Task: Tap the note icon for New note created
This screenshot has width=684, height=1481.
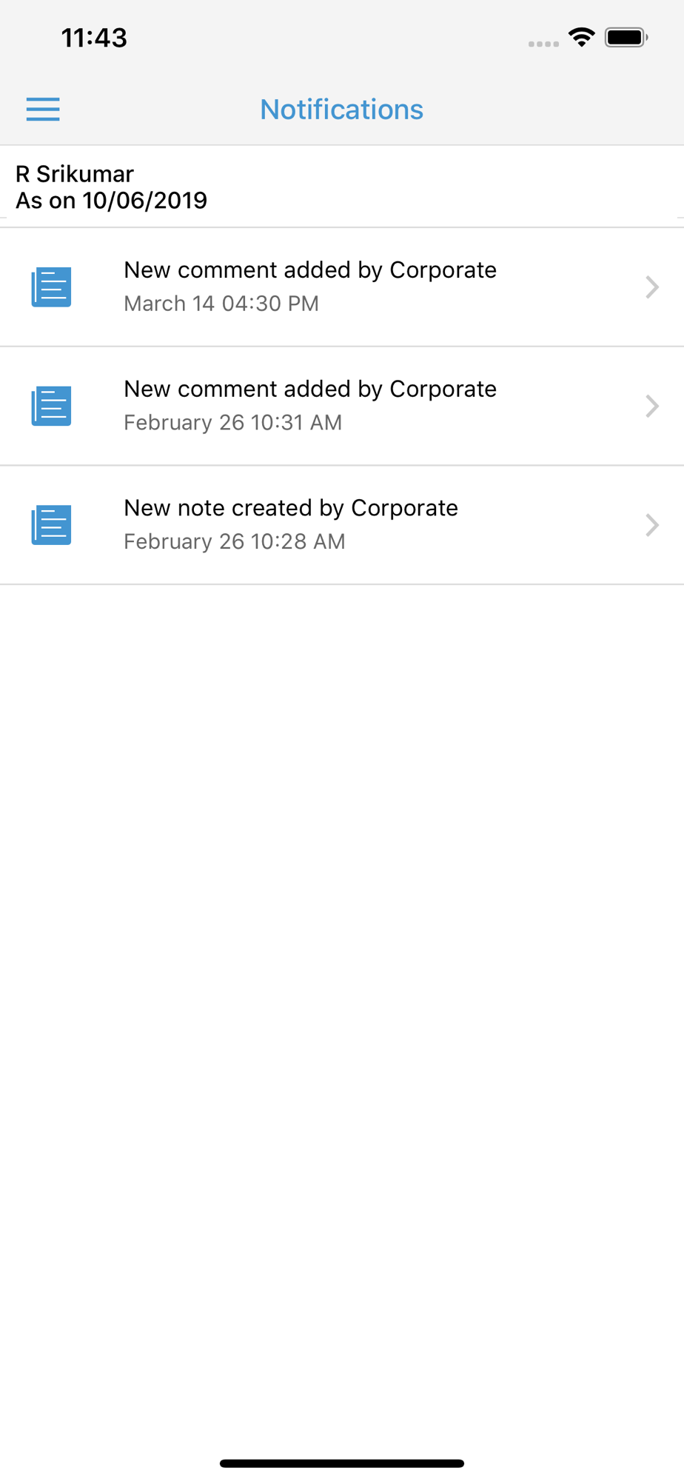Action: click(x=51, y=525)
